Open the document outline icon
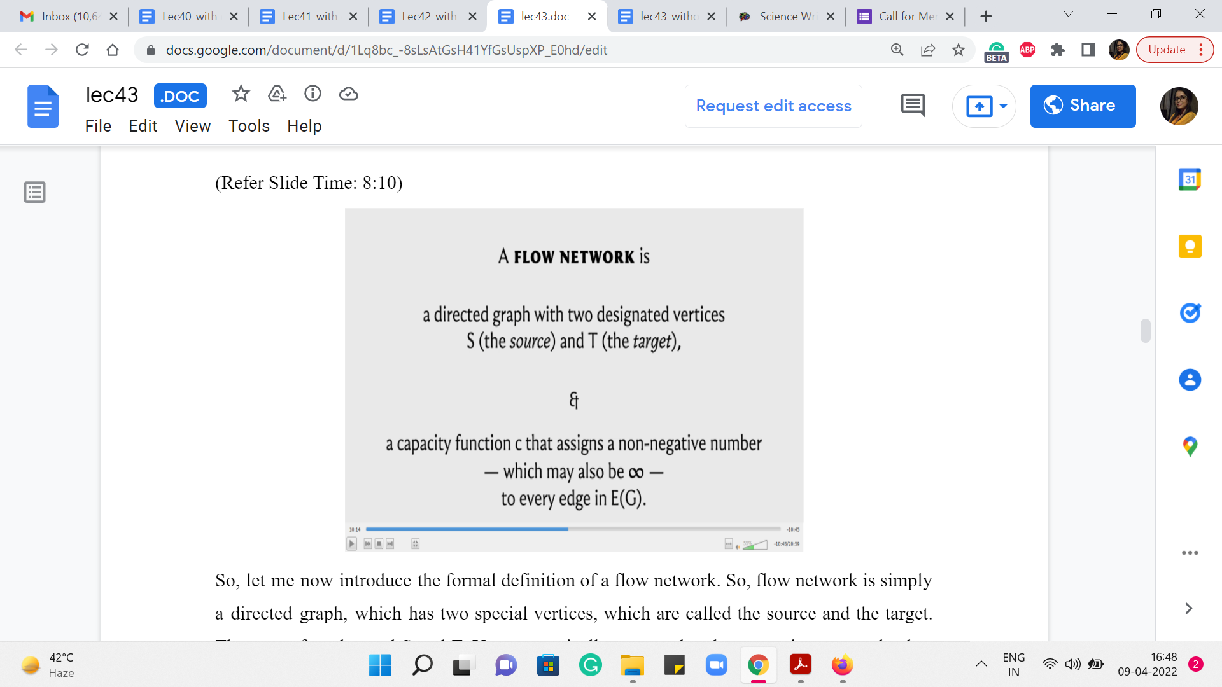The width and height of the screenshot is (1222, 687). tap(35, 192)
